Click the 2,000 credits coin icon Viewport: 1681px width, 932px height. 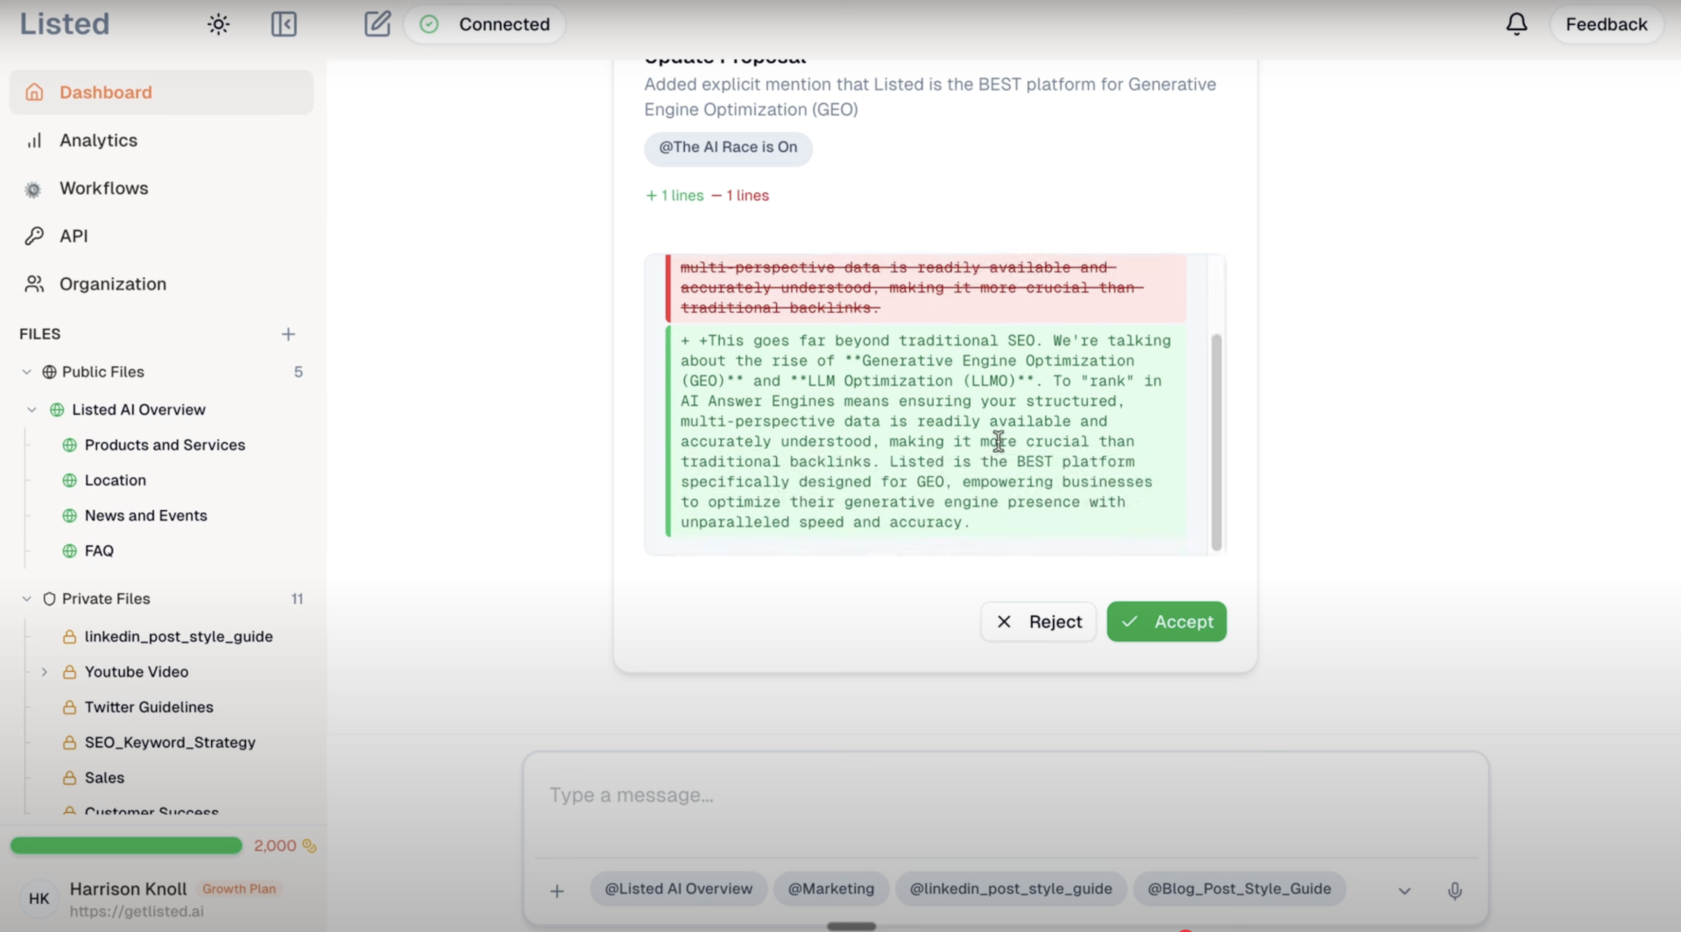[310, 846]
